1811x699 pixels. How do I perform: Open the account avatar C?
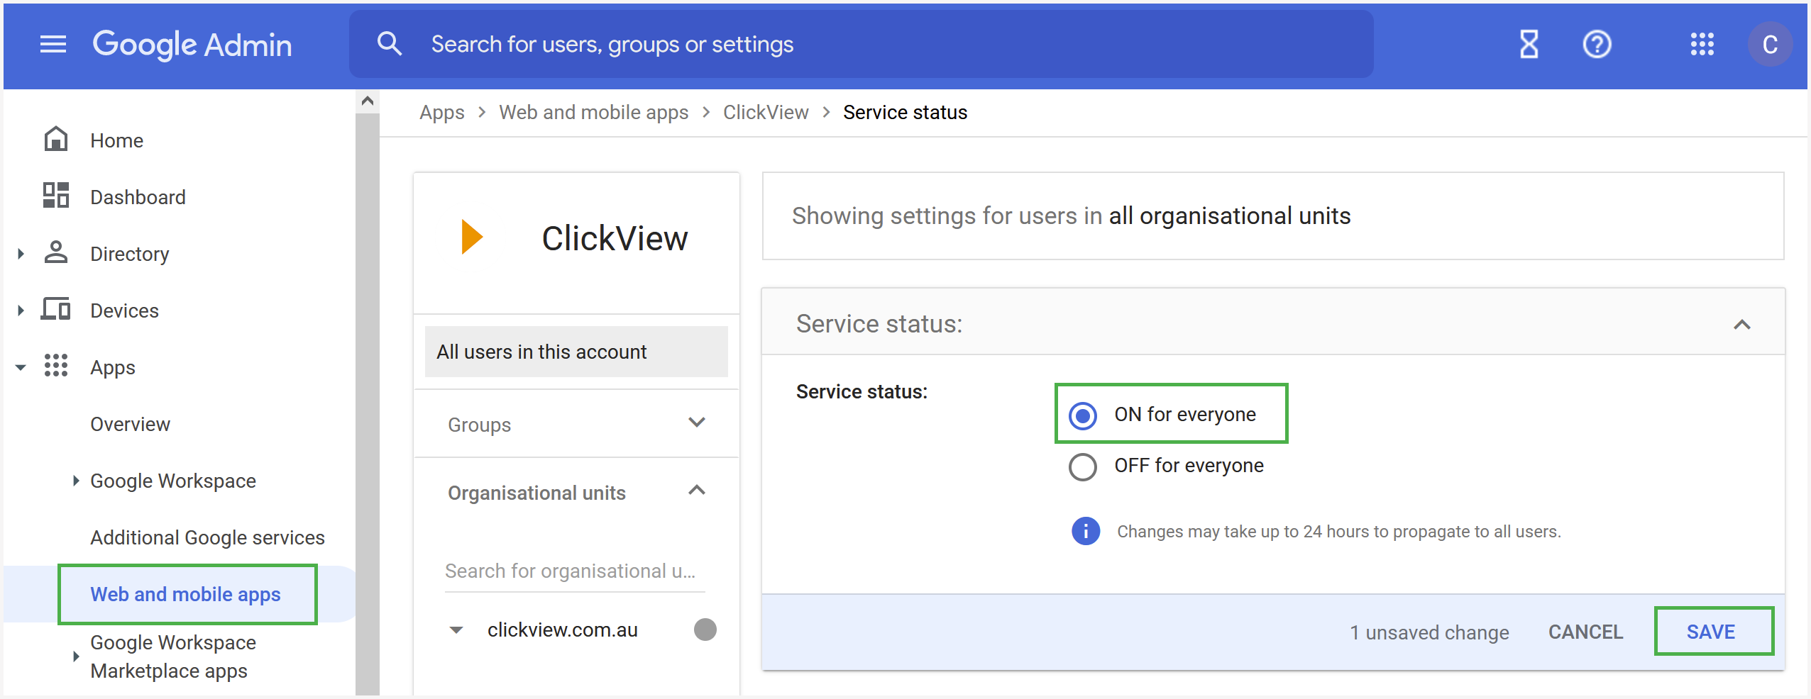[1770, 45]
